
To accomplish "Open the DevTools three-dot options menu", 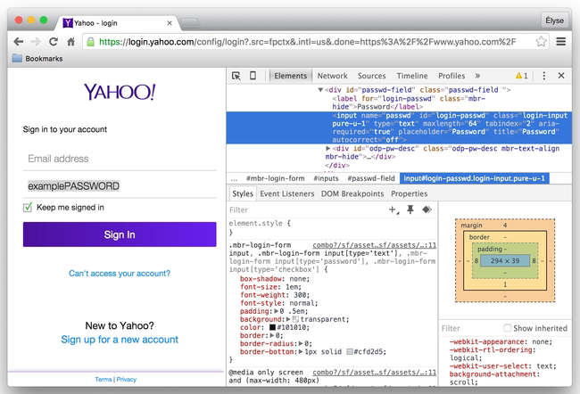I will click(x=543, y=76).
